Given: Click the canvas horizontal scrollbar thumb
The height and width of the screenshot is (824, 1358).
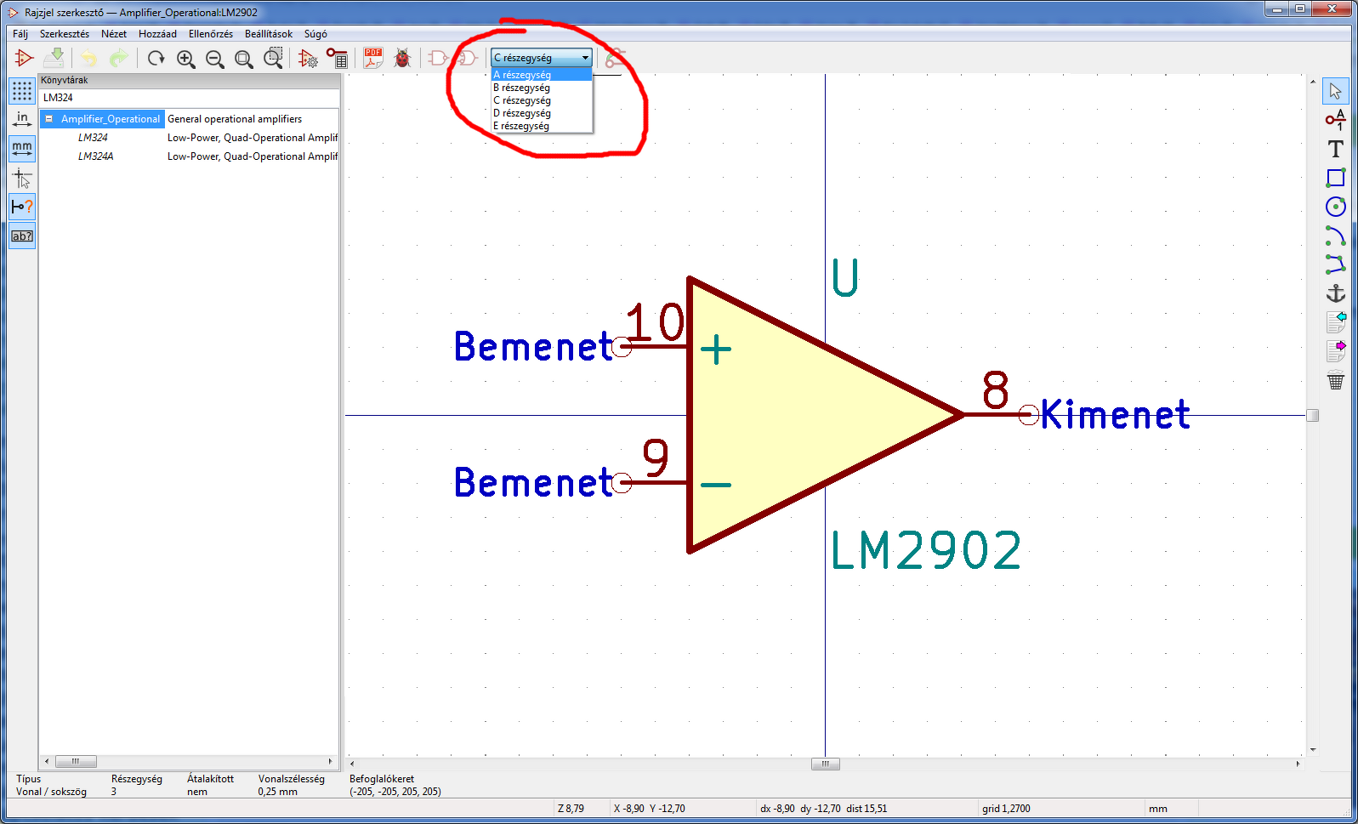Looking at the screenshot, I should tap(825, 764).
